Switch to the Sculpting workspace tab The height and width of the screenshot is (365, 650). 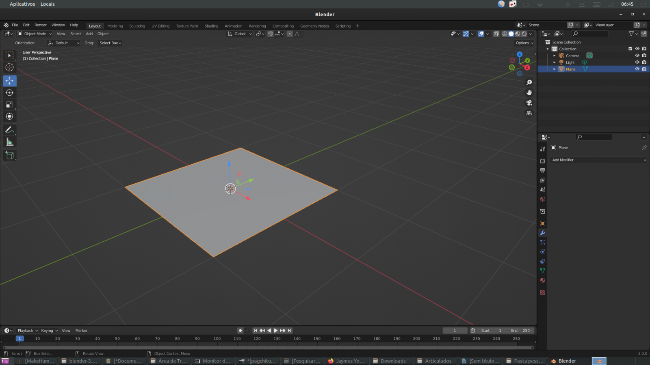137,26
